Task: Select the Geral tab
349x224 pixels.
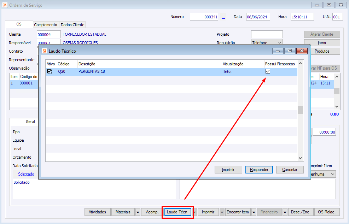Action: point(30,122)
